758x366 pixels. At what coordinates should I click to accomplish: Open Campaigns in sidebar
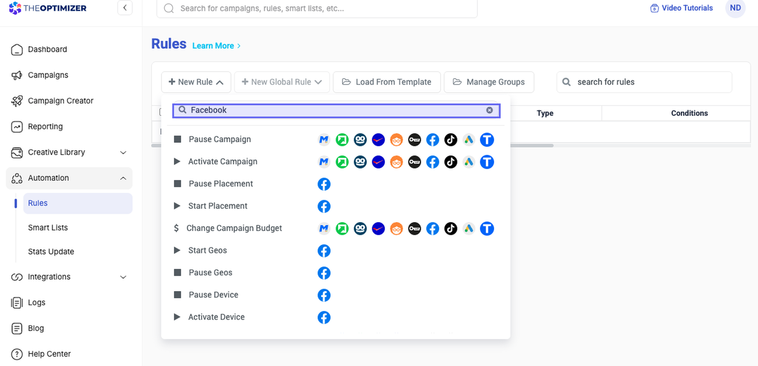click(x=48, y=75)
